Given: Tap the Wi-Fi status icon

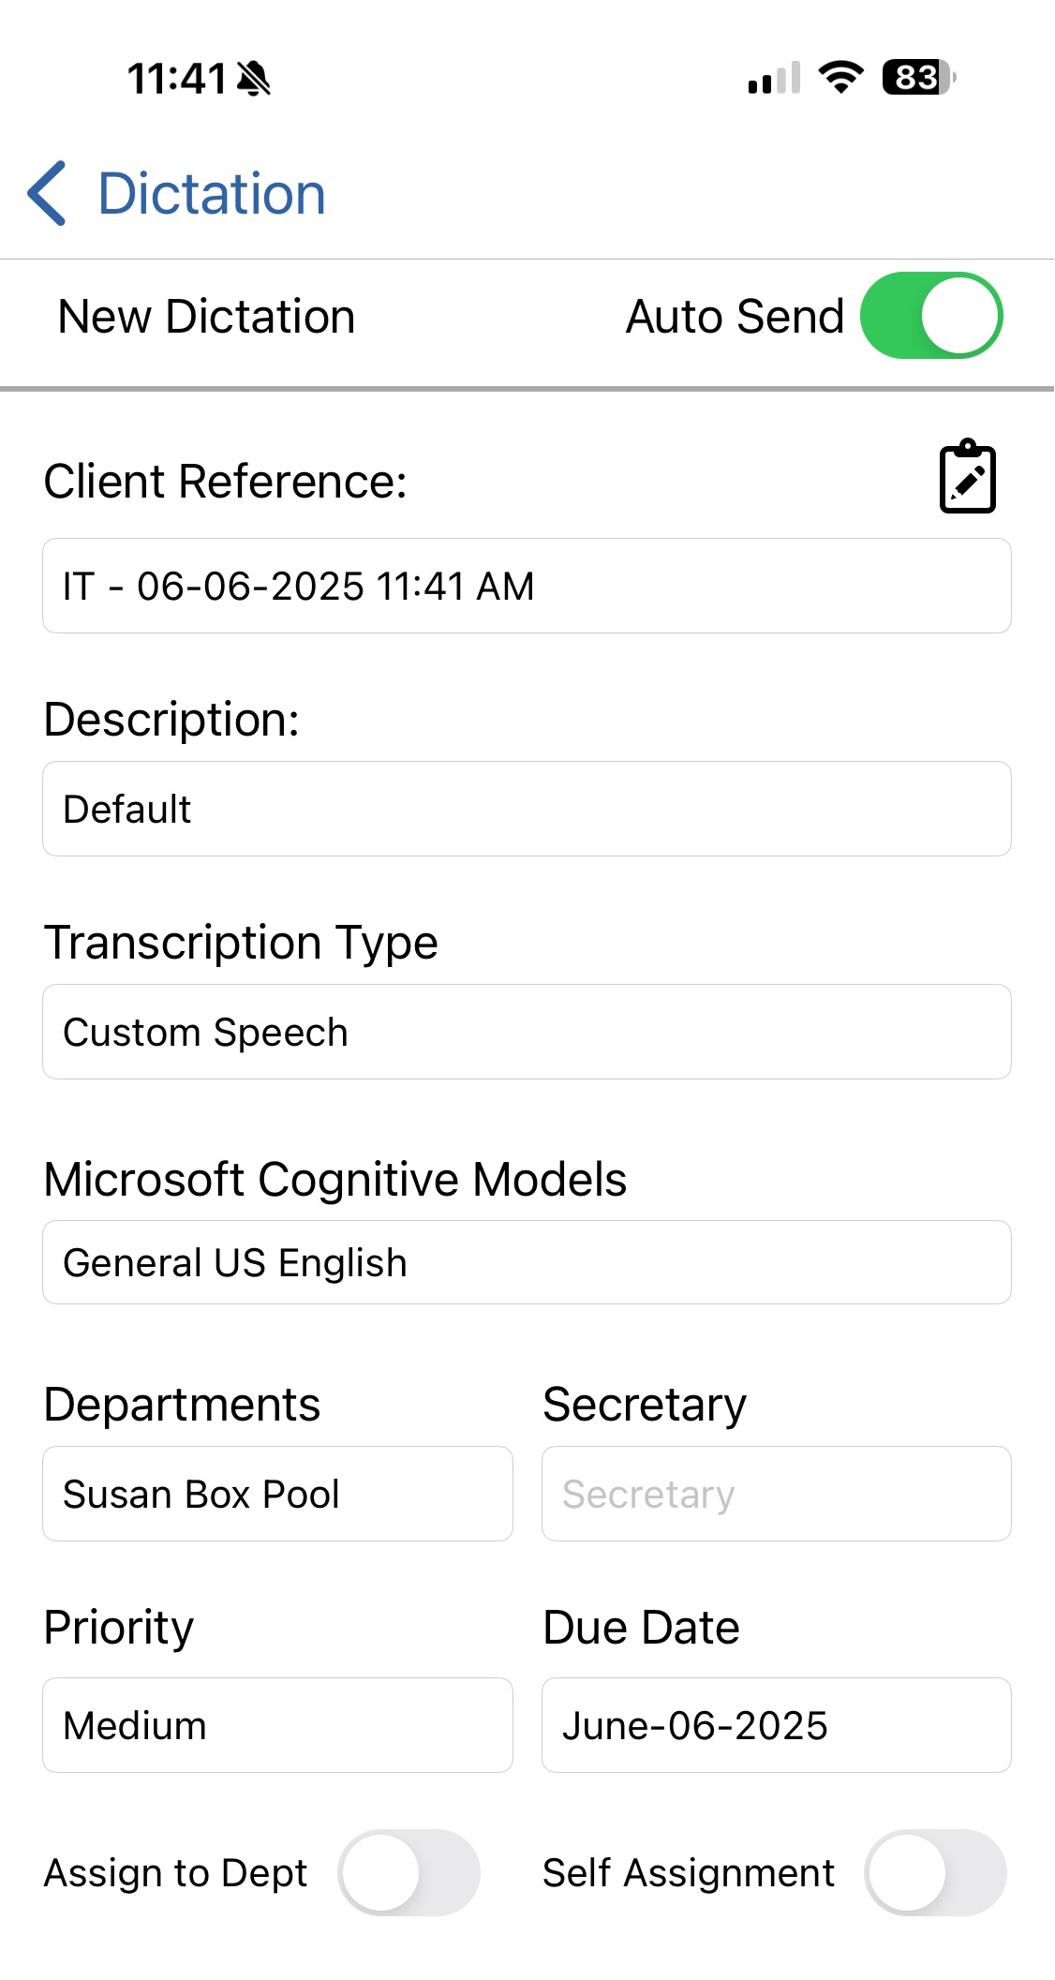Looking at the screenshot, I should coord(840,77).
